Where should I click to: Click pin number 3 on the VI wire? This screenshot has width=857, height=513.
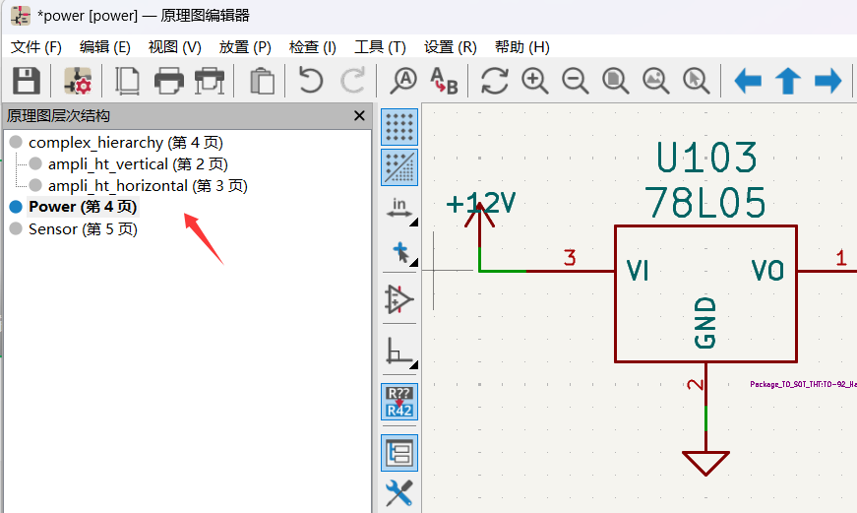click(x=570, y=258)
